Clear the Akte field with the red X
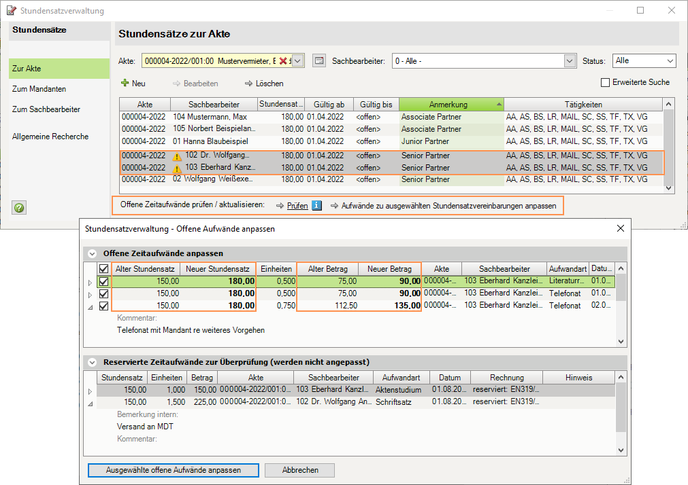Screen dimensions: 688x485 284,61
